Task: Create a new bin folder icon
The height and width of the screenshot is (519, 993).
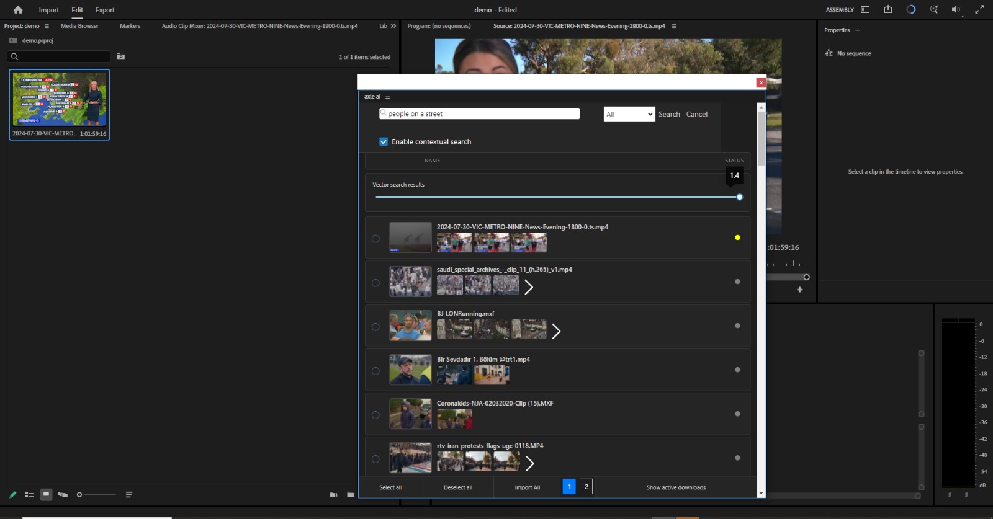Action: 351,495
